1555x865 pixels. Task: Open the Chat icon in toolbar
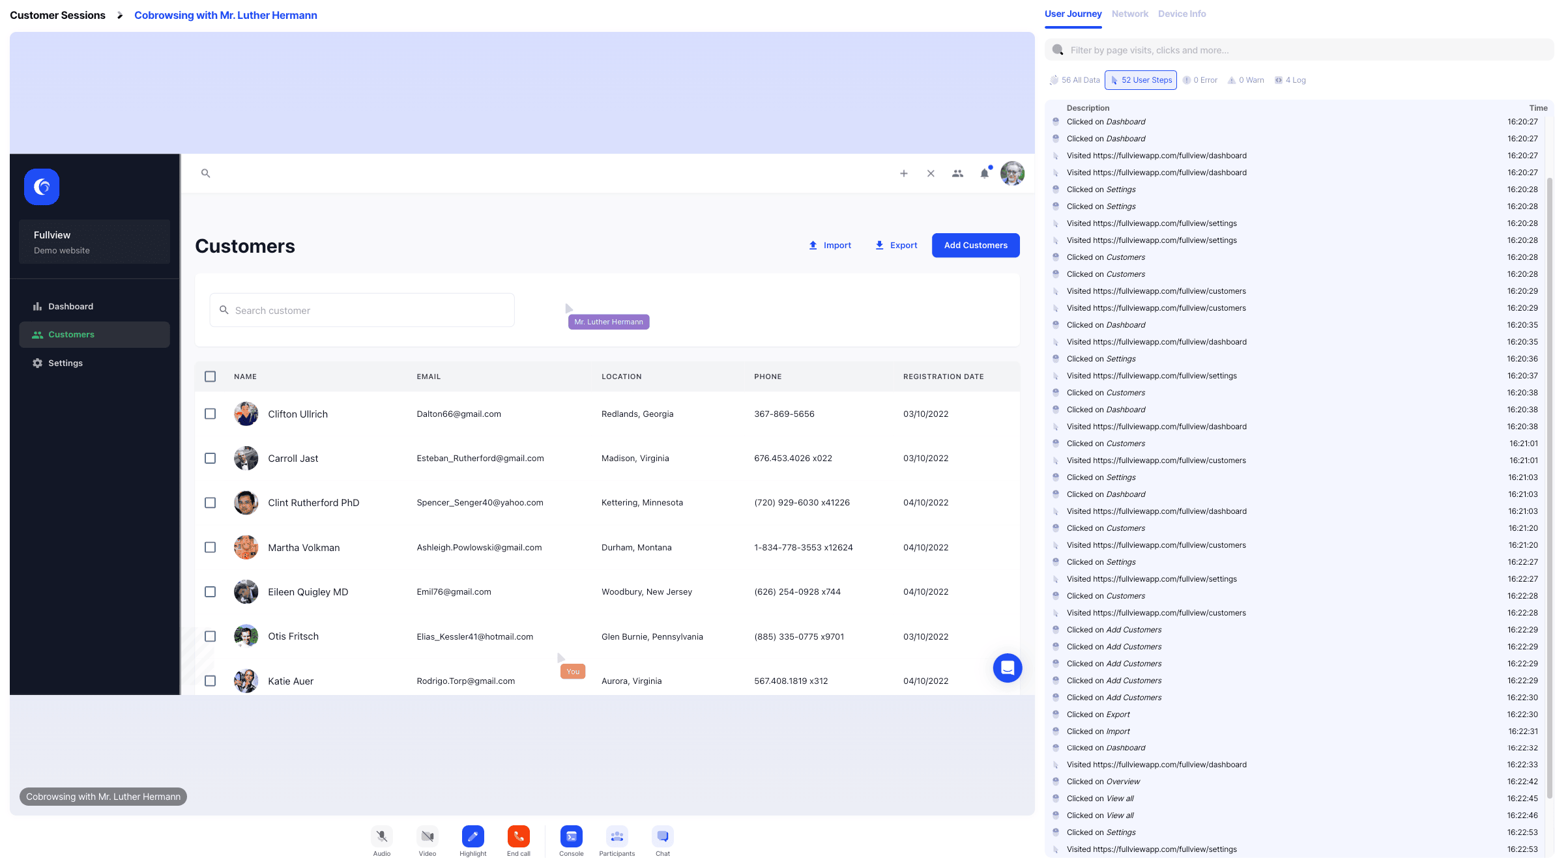[662, 836]
